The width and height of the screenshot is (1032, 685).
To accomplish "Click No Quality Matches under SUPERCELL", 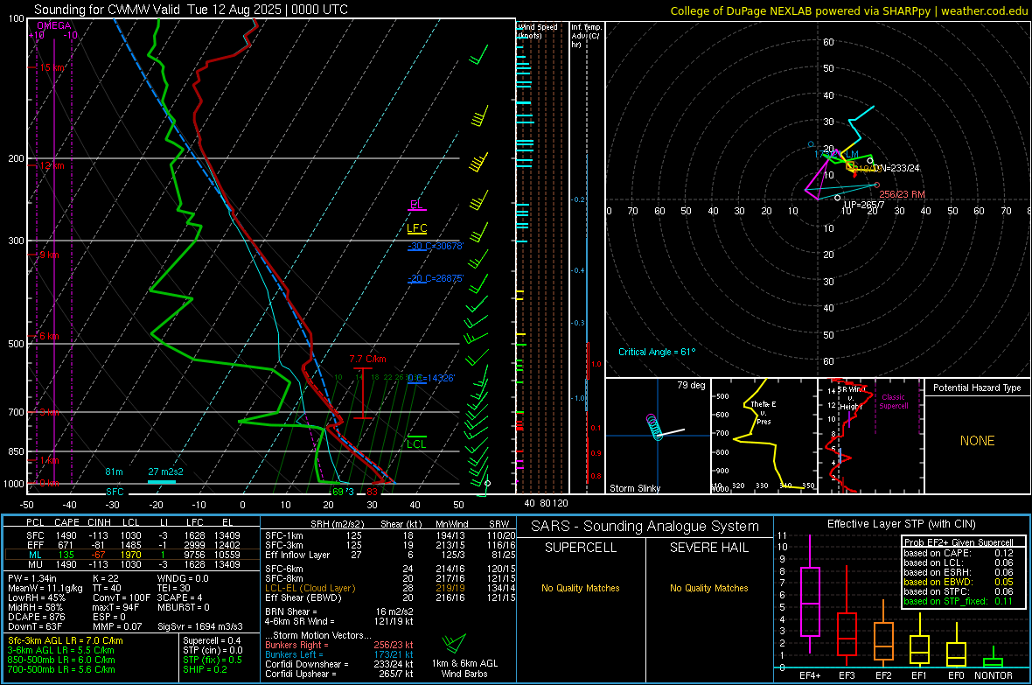I will 581,588.
